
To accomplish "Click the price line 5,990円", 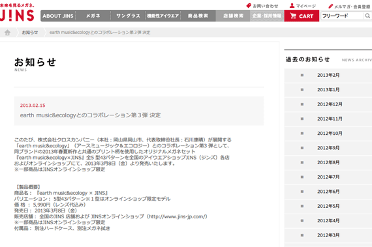I will click(50, 205).
